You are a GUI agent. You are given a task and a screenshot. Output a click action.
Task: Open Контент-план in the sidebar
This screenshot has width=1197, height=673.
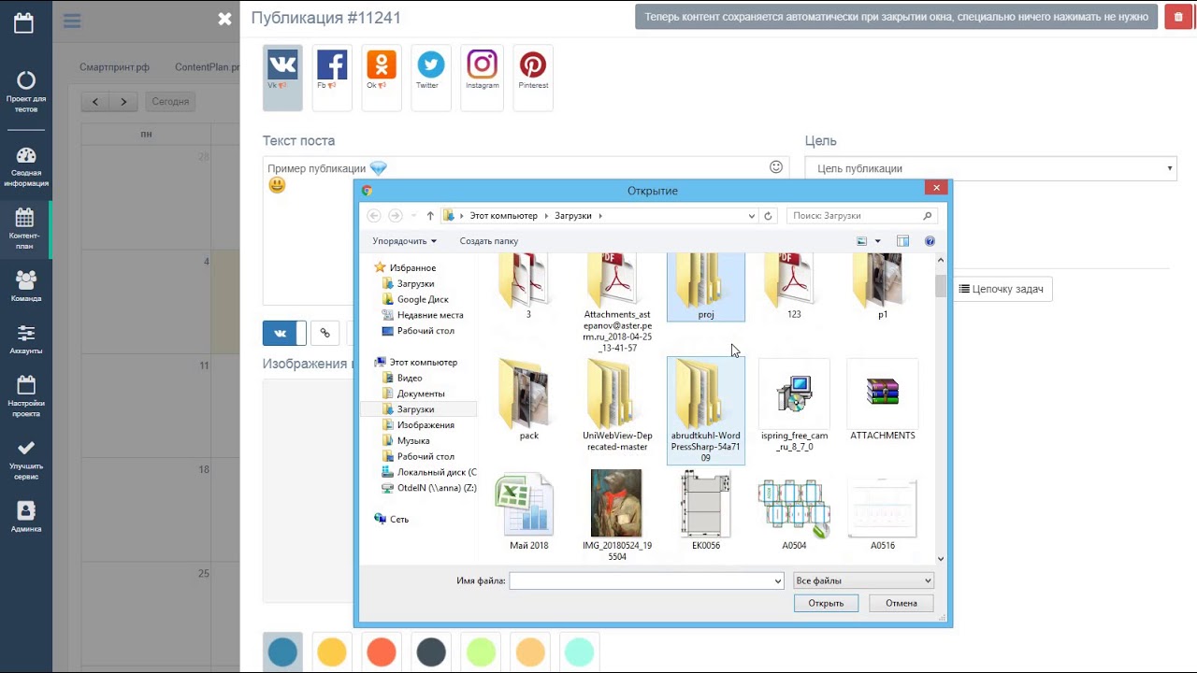(25, 228)
